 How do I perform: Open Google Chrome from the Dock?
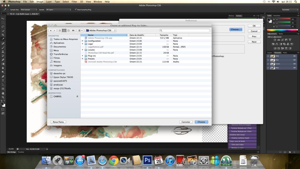[114, 160]
